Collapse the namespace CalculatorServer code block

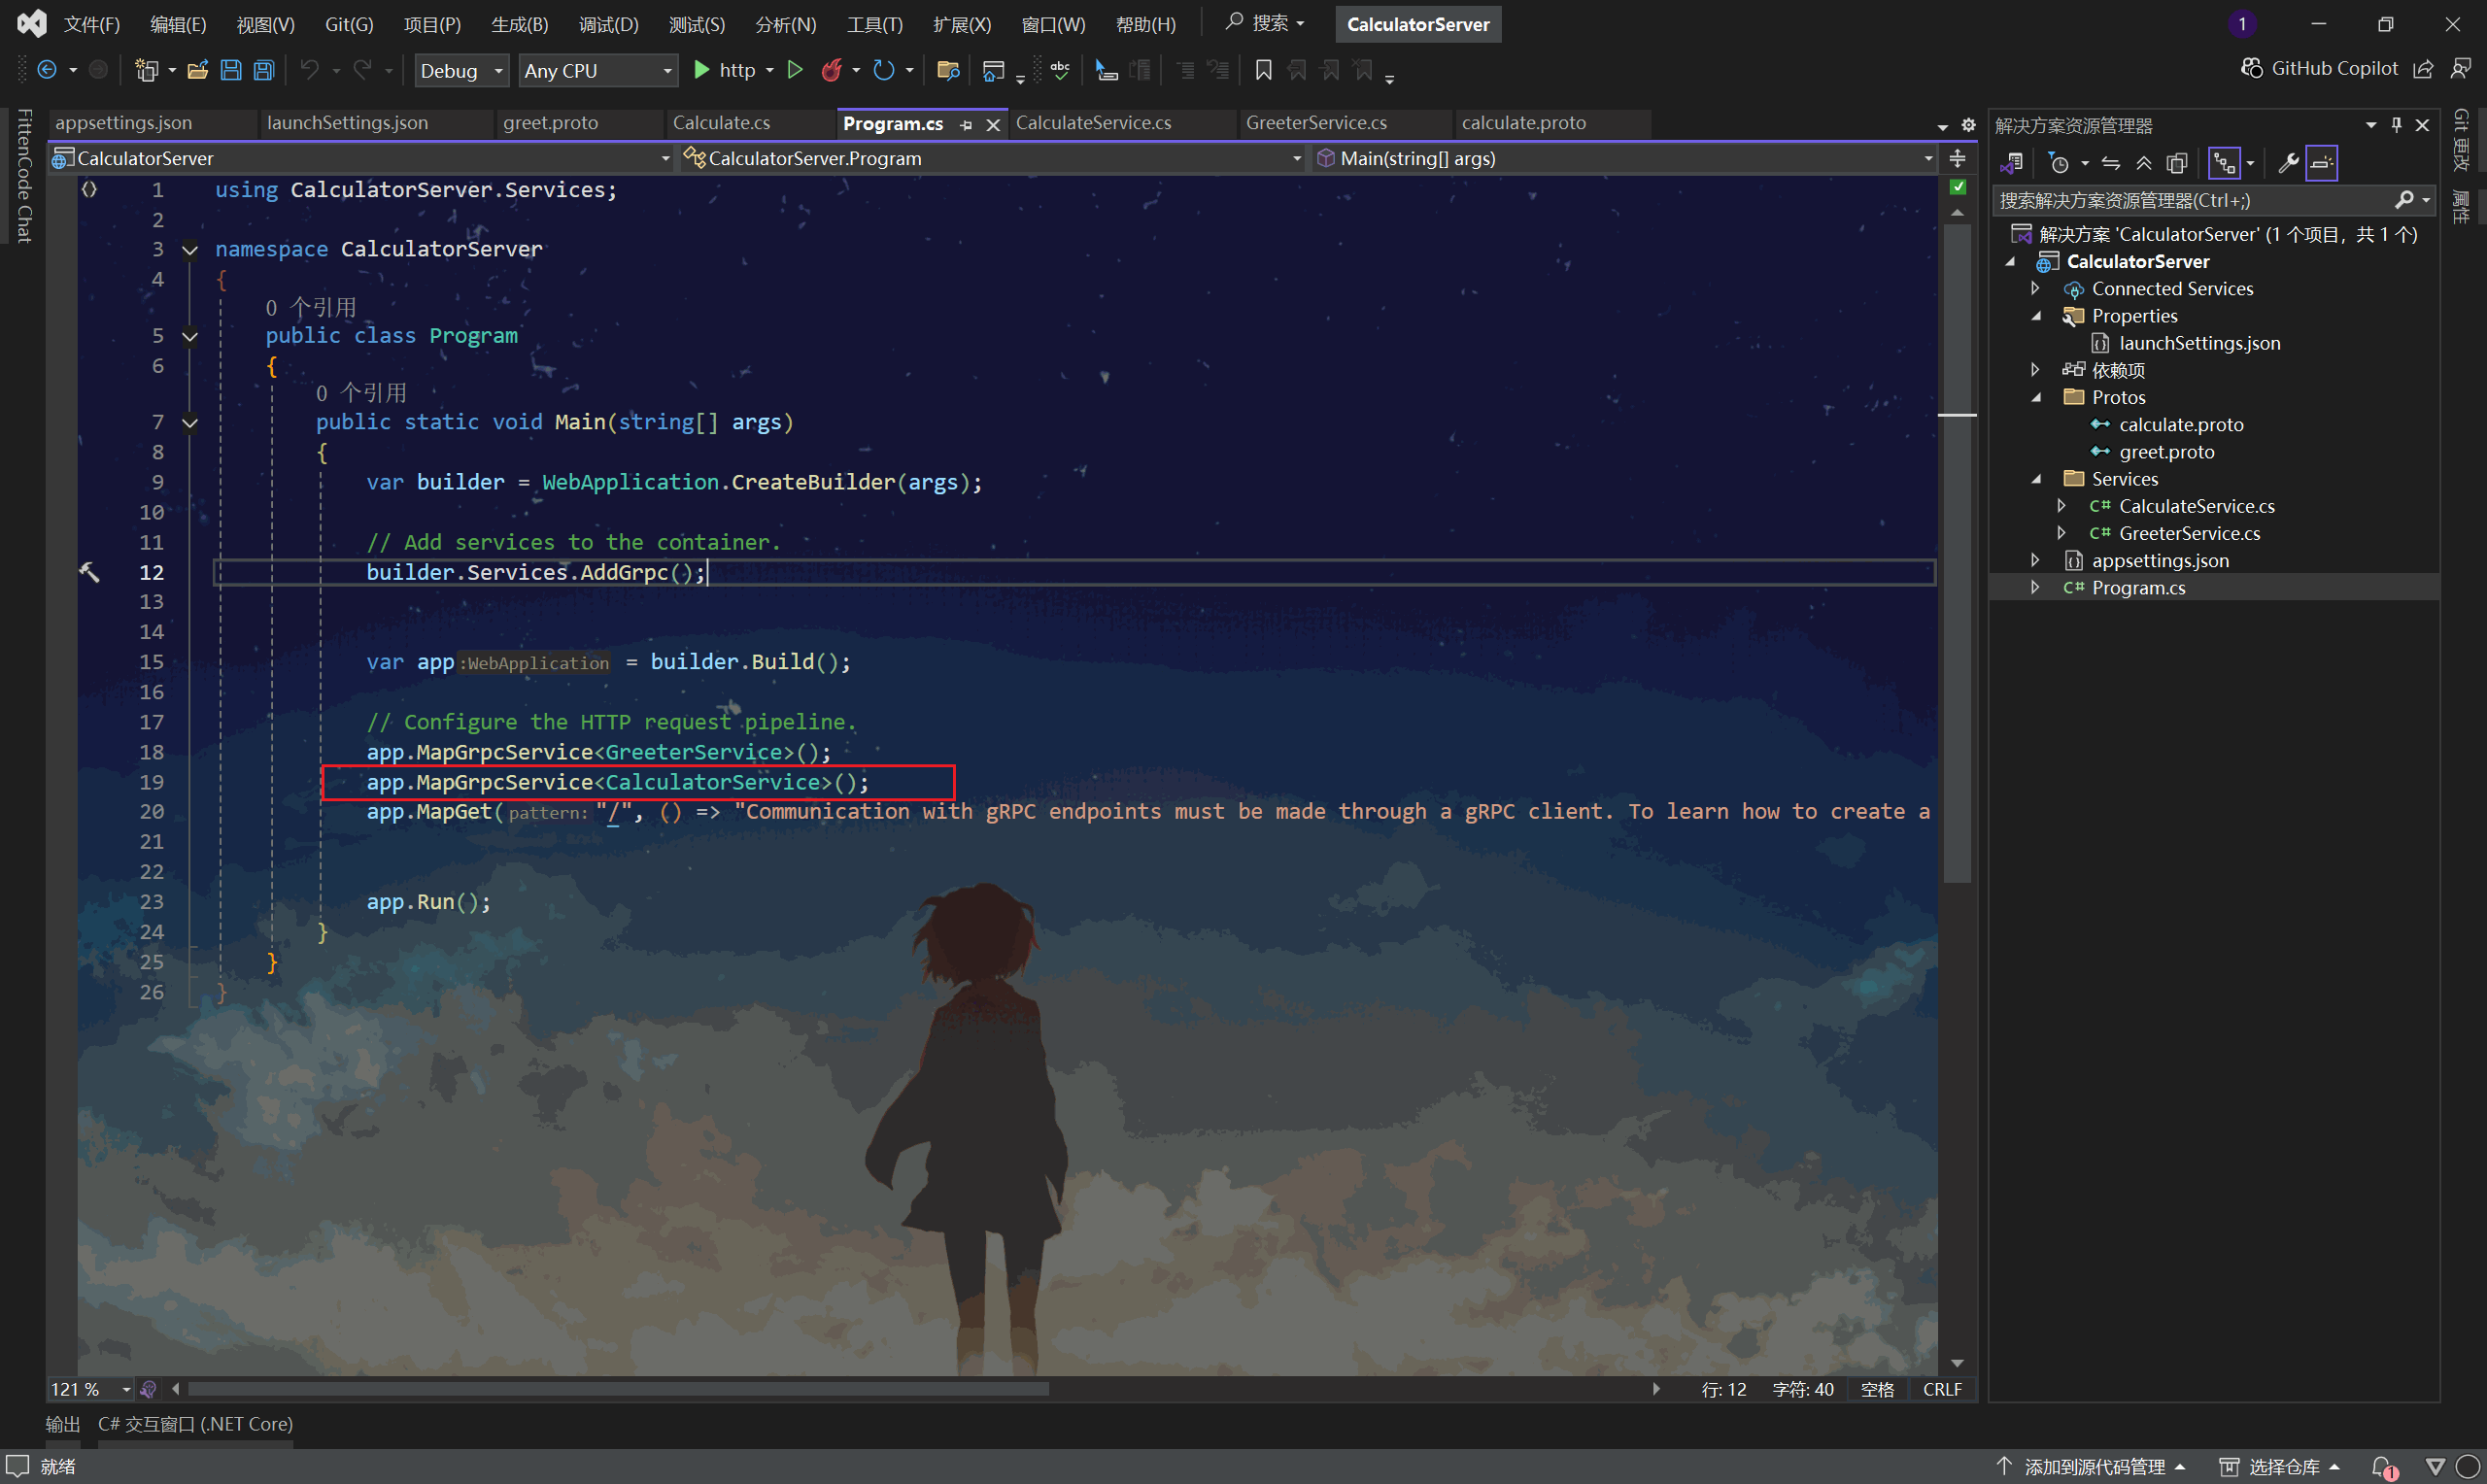[190, 250]
